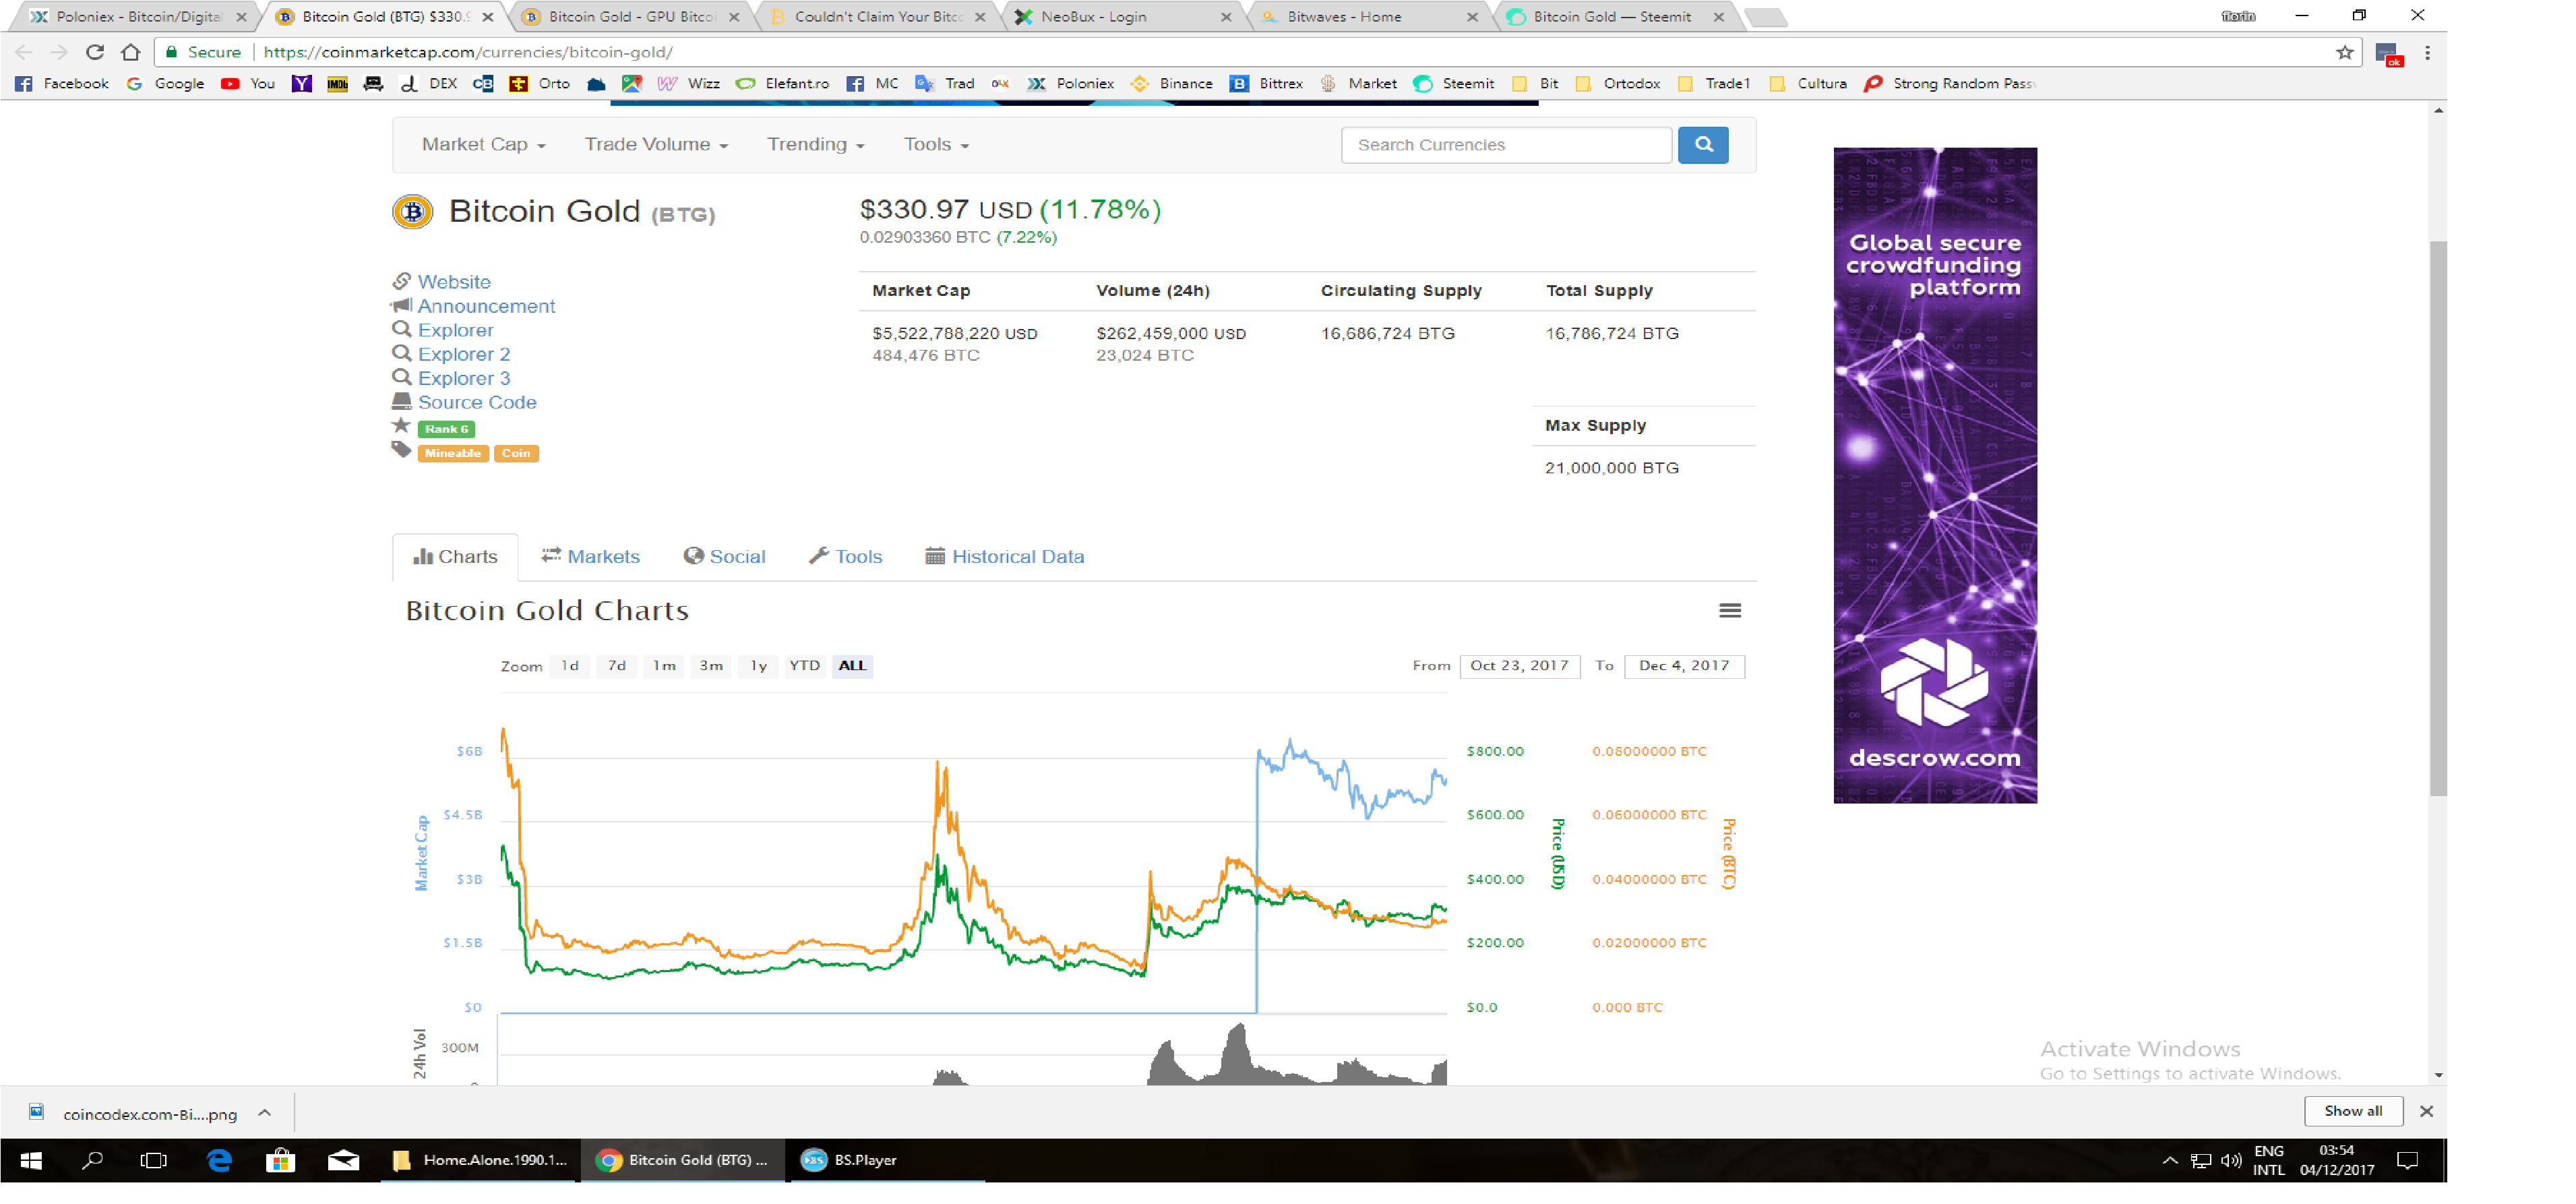
Task: Bookmark page with the star icon
Action: coord(2345,52)
